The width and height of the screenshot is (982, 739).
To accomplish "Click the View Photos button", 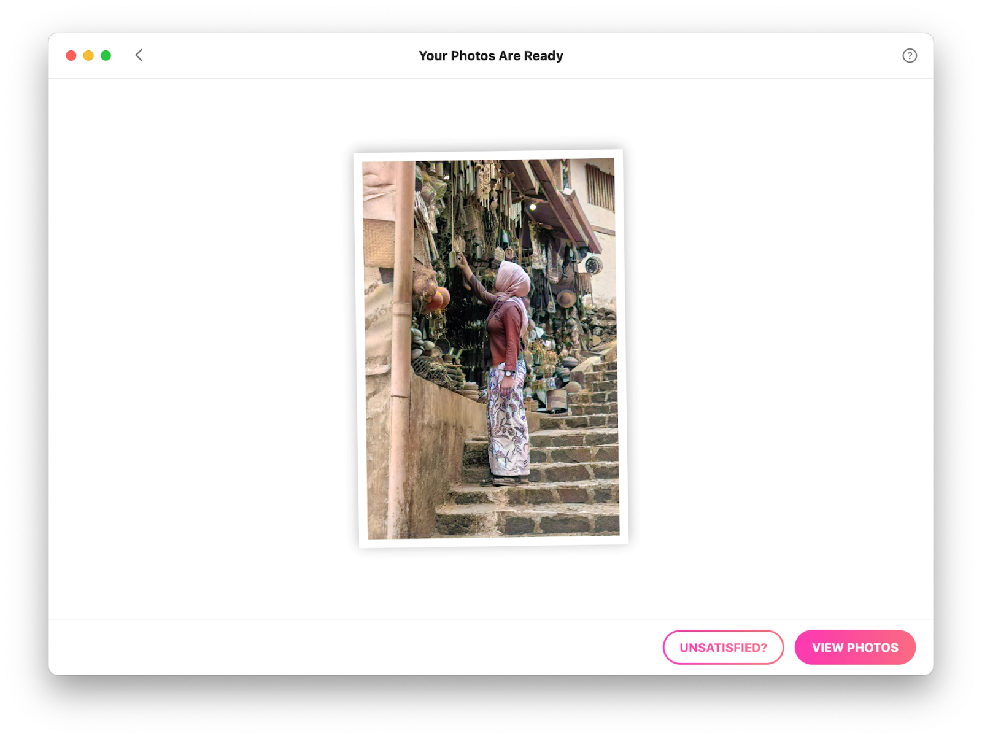I will point(855,648).
